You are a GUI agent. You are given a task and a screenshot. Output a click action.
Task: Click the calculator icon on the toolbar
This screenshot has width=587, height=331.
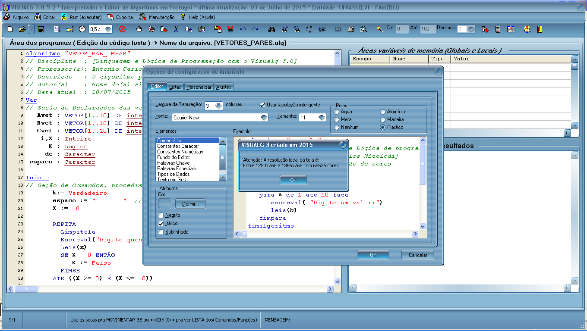coord(498,29)
